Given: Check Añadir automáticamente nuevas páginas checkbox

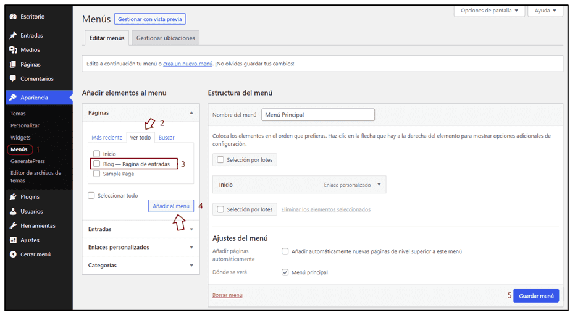Looking at the screenshot, I should coord(285,251).
